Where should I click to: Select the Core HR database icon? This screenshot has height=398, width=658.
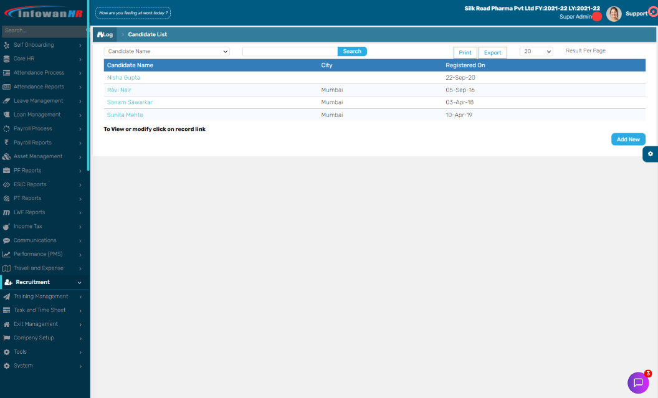(x=7, y=59)
